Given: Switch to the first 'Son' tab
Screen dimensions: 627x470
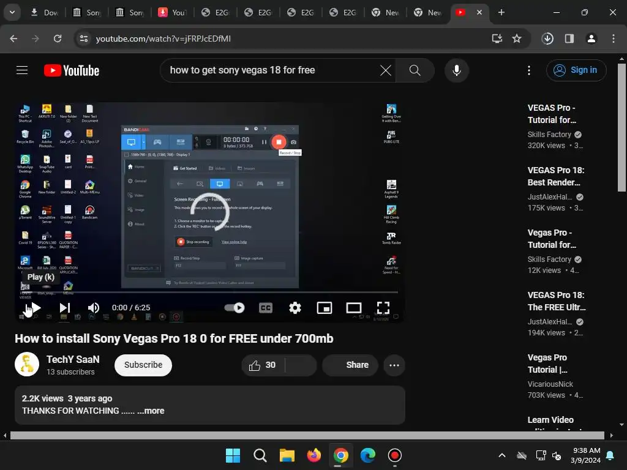Looking at the screenshot, I should click(x=87, y=12).
